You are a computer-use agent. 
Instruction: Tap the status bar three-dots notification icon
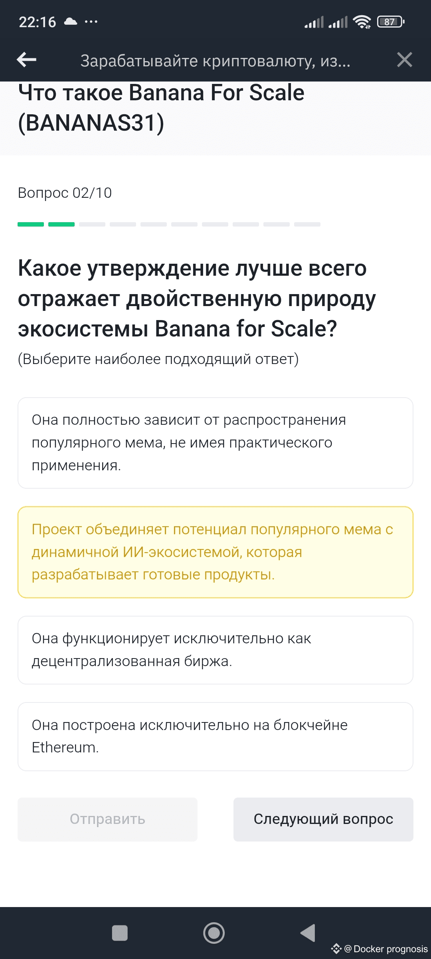pyautogui.click(x=91, y=22)
